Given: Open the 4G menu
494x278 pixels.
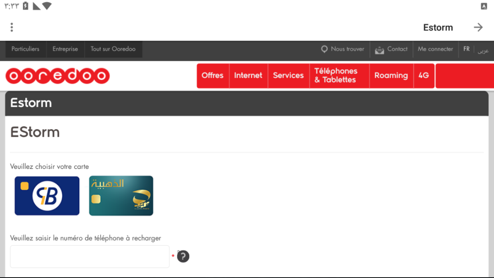Looking at the screenshot, I should point(424,76).
